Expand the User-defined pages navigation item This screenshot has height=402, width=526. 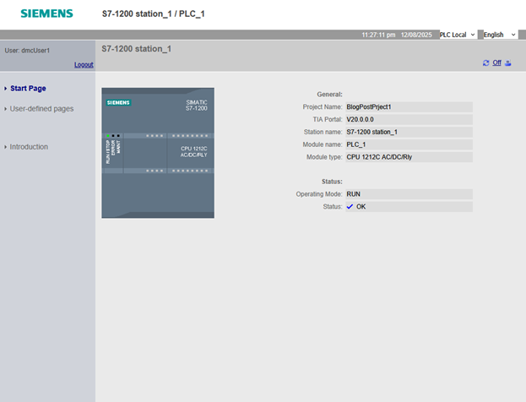41,109
